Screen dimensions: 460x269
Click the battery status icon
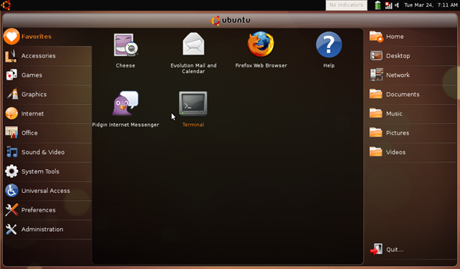tap(378, 5)
